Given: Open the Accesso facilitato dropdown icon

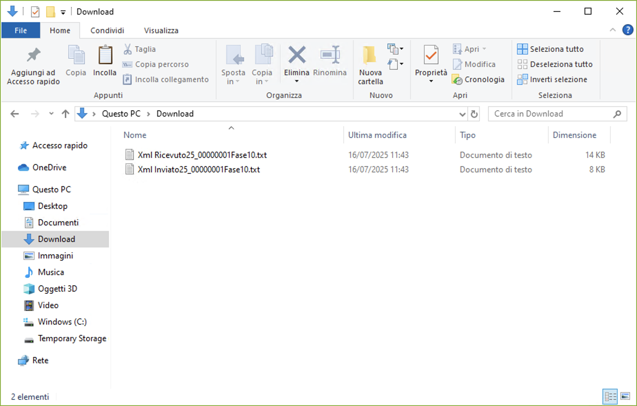Looking at the screenshot, I should click(x=395, y=64).
